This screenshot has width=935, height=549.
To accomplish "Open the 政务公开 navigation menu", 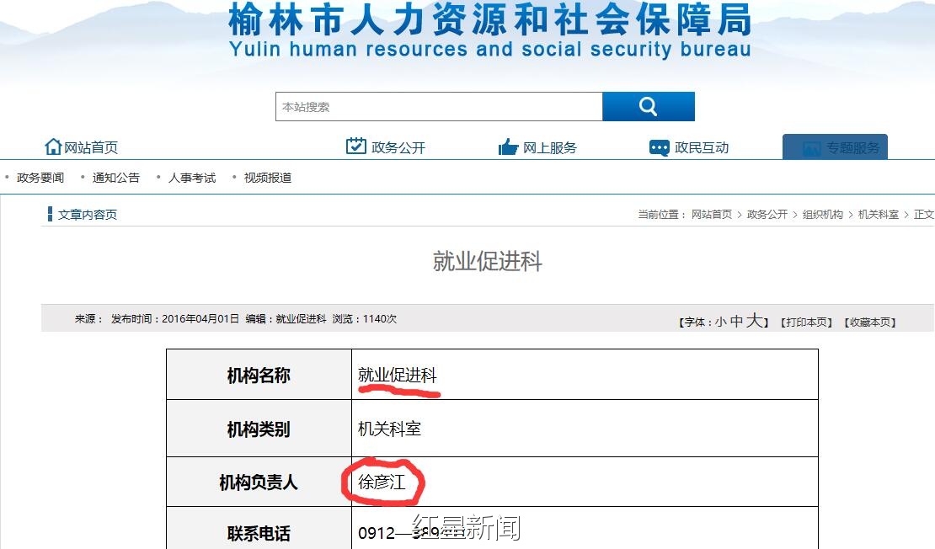I will click(398, 147).
